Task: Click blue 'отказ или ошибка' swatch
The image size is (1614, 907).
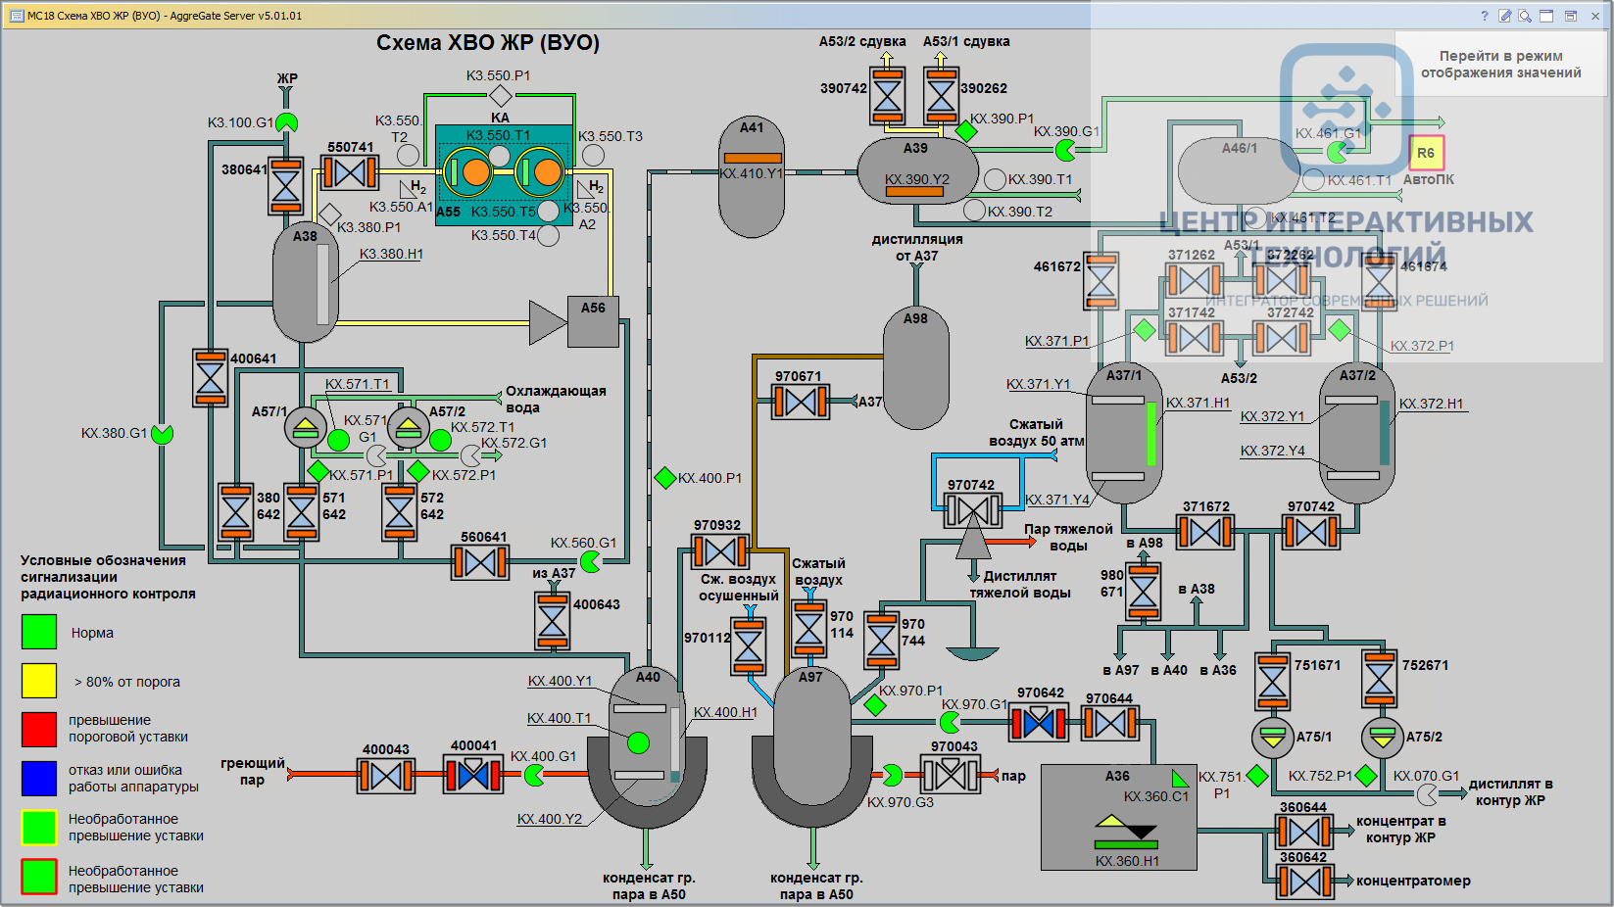Action: [x=39, y=778]
